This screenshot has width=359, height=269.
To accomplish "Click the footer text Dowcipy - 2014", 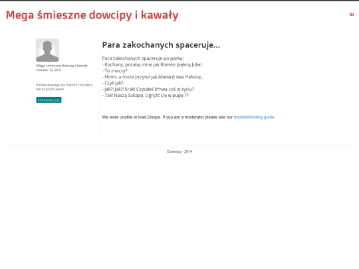I will (179, 151).
